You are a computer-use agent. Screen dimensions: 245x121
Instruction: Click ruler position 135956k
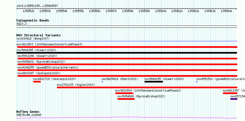point(95,11)
